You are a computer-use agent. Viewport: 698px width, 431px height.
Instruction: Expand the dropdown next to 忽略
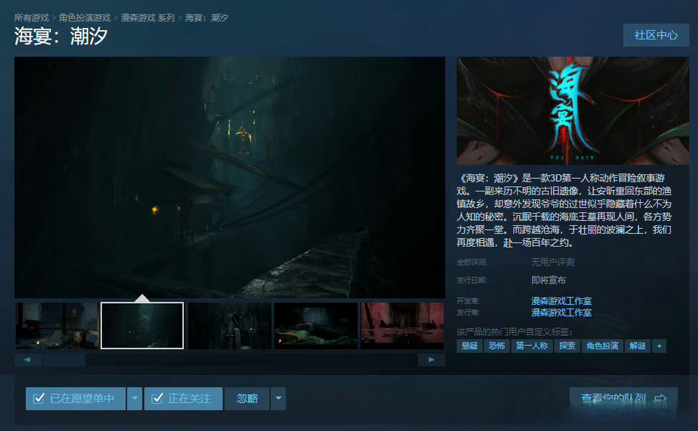click(x=278, y=398)
